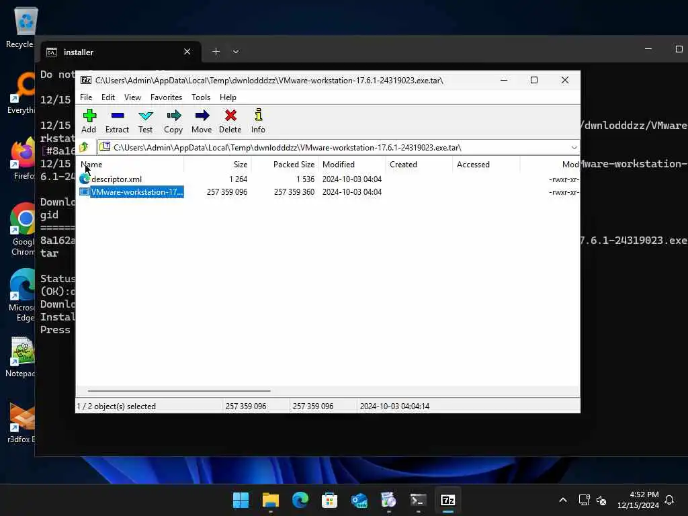Run the Test archive tool

pos(145,121)
